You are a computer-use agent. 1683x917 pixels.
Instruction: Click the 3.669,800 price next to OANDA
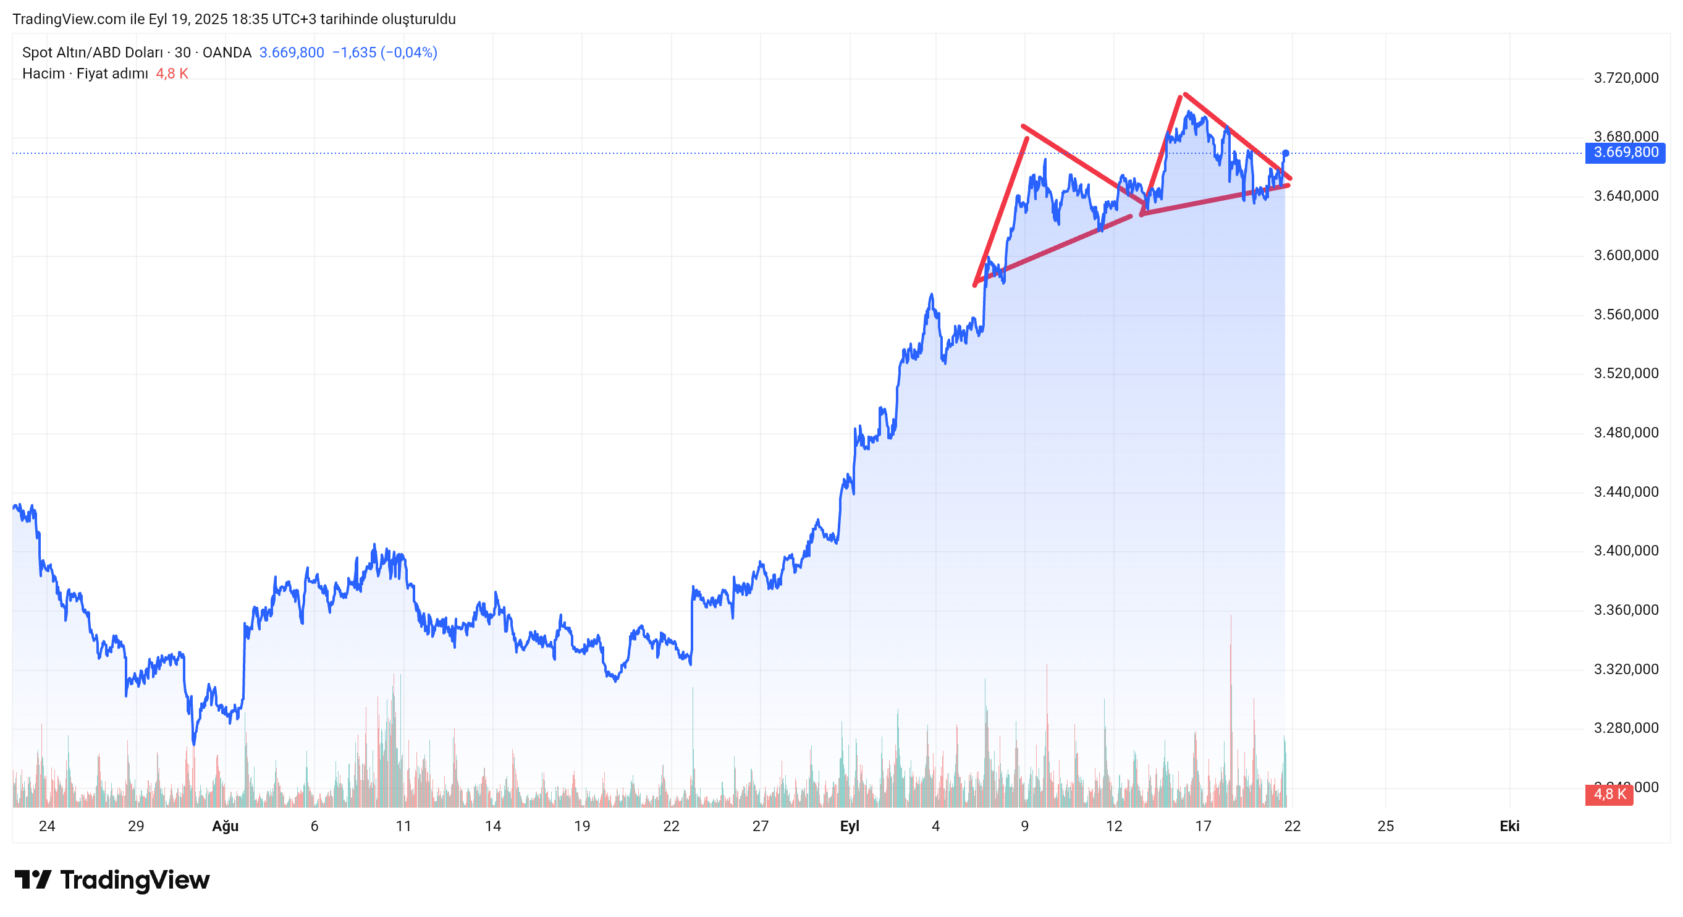[292, 53]
